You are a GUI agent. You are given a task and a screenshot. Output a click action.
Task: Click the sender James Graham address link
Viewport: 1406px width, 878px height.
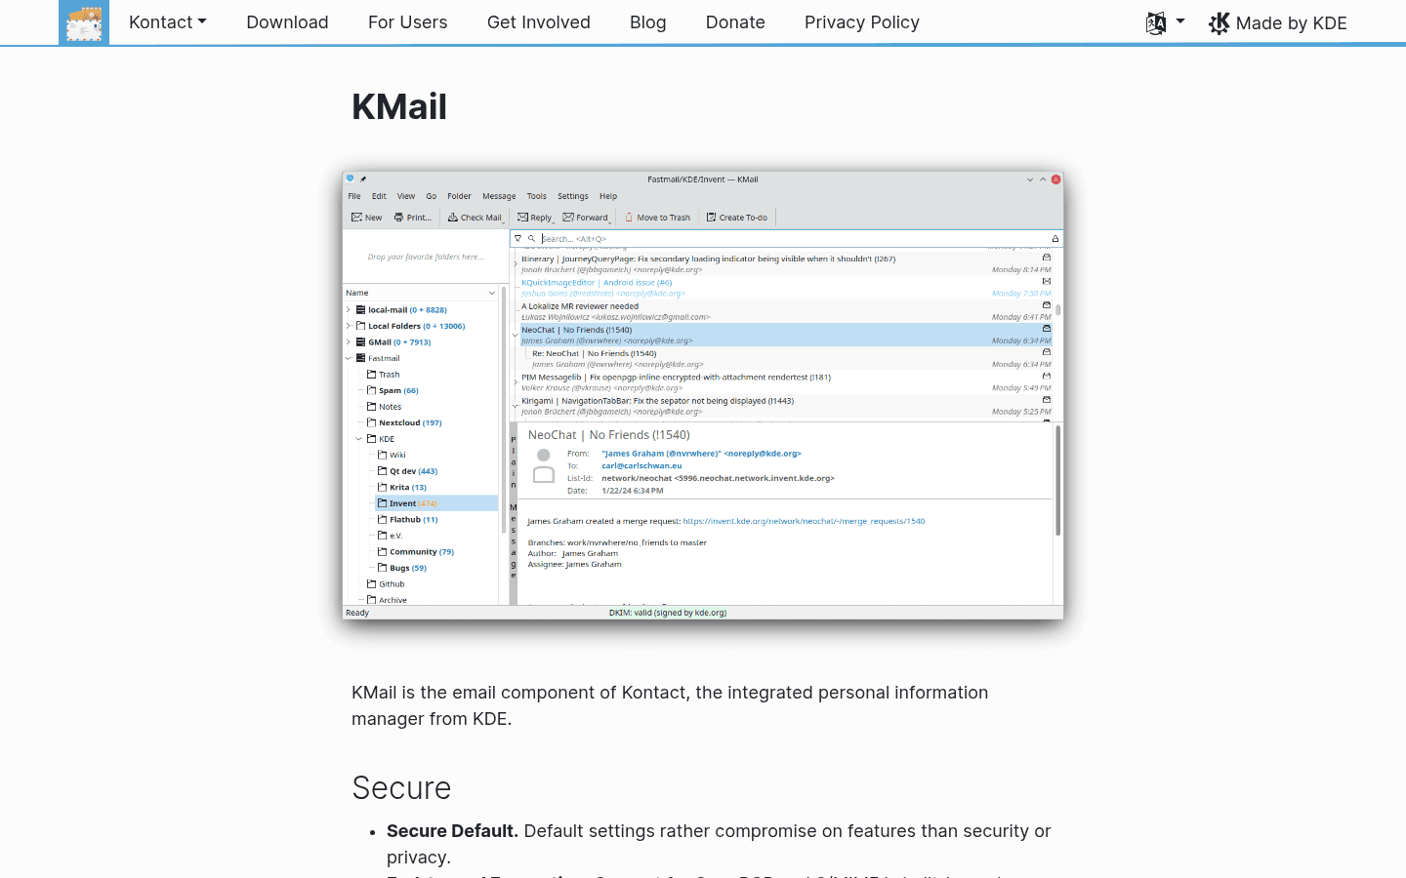(x=701, y=454)
